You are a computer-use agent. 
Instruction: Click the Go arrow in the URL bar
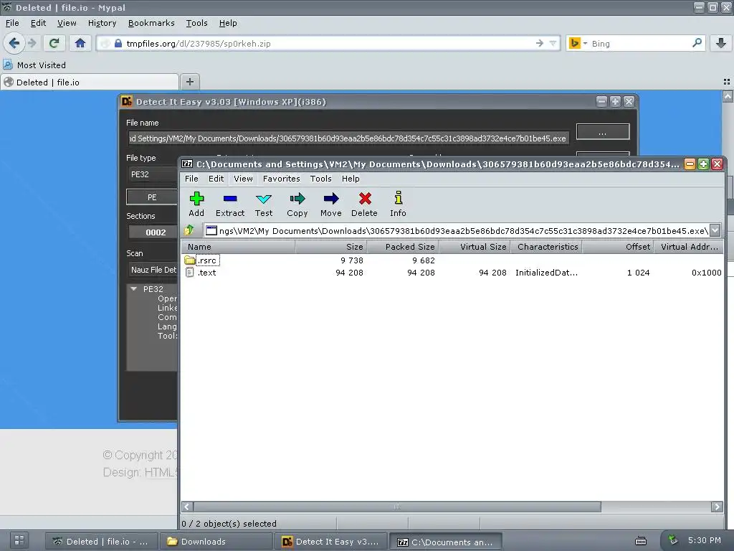pyautogui.click(x=540, y=43)
